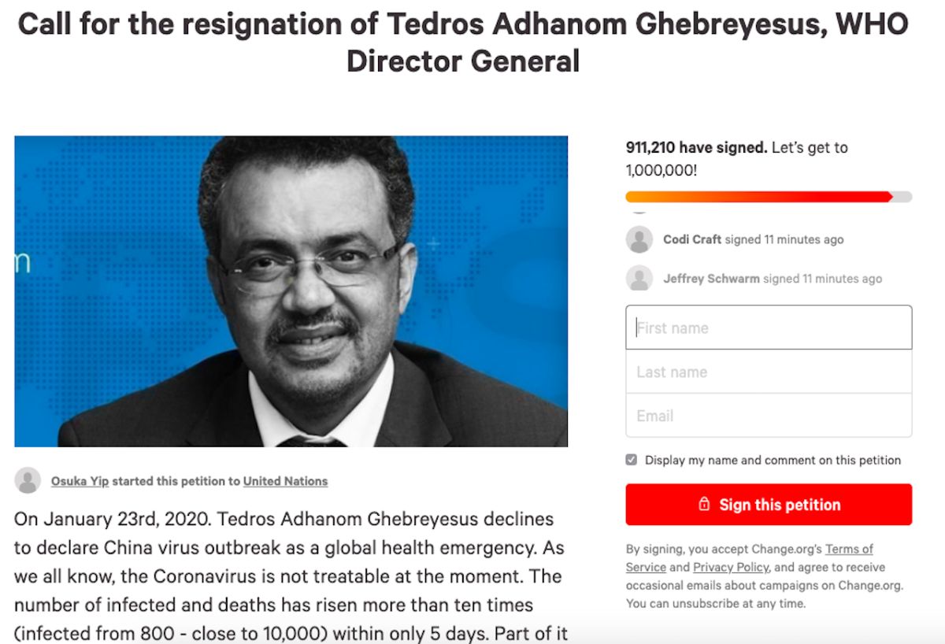Click Jeffrey Schwarm's avatar icon

pyautogui.click(x=639, y=278)
